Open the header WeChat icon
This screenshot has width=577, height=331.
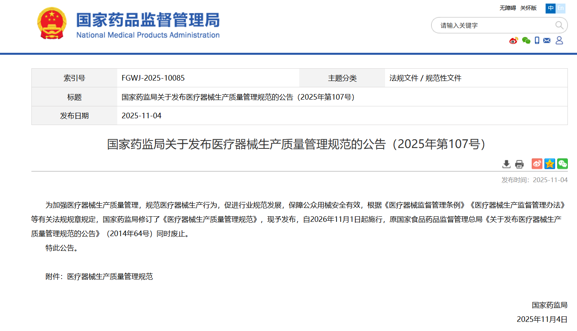(x=526, y=40)
